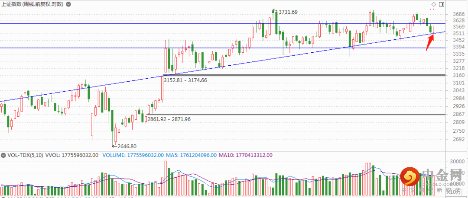Click the 3277 price axis label
This screenshot has width=468, height=198.
458,61
